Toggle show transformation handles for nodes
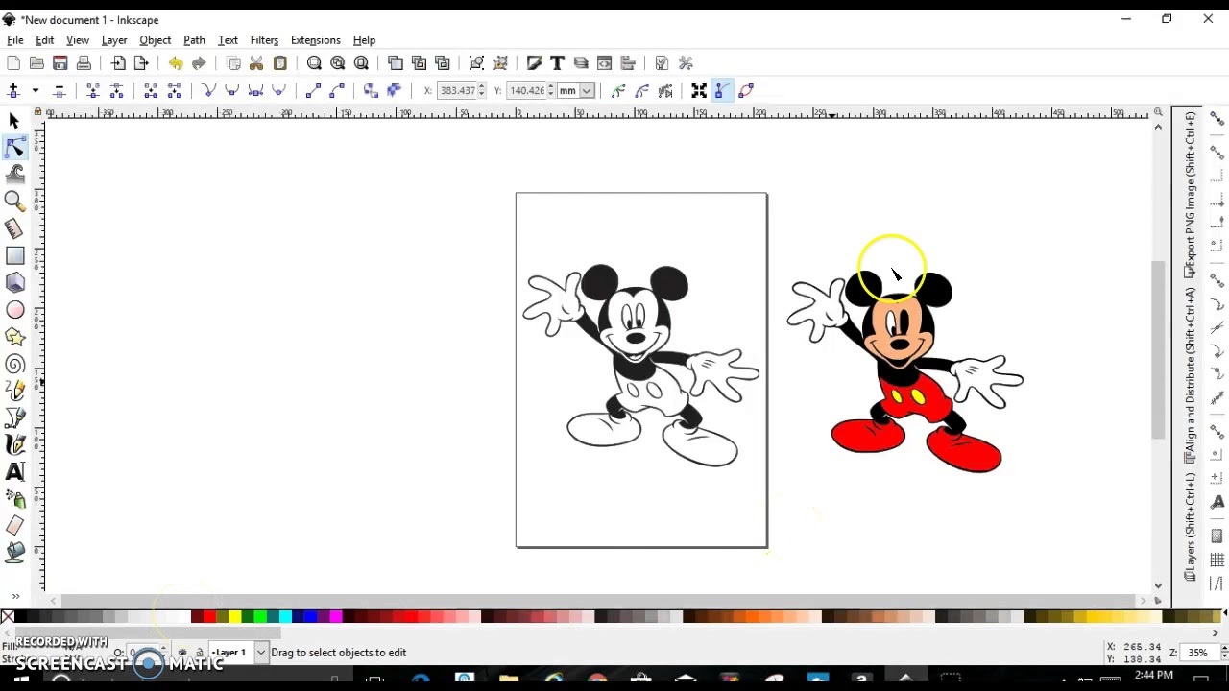Image resolution: width=1229 pixels, height=691 pixels. pos(699,90)
